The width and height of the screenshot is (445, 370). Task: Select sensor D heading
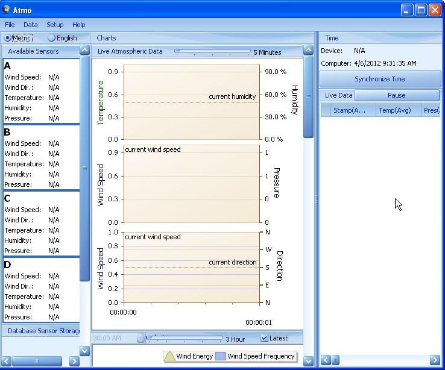point(7,265)
